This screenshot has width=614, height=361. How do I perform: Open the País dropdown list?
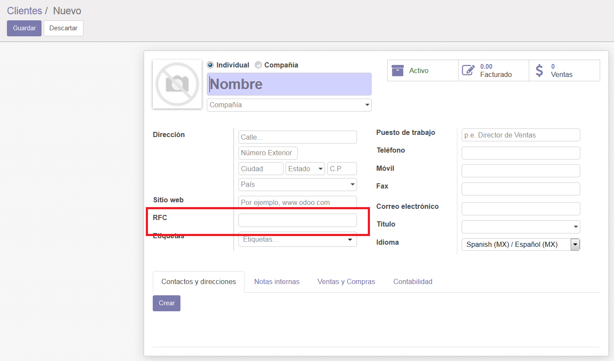coord(297,185)
